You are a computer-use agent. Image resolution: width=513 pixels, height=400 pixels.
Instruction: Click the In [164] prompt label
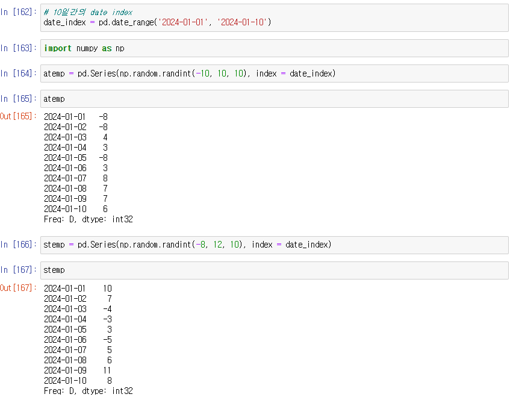tap(18, 73)
